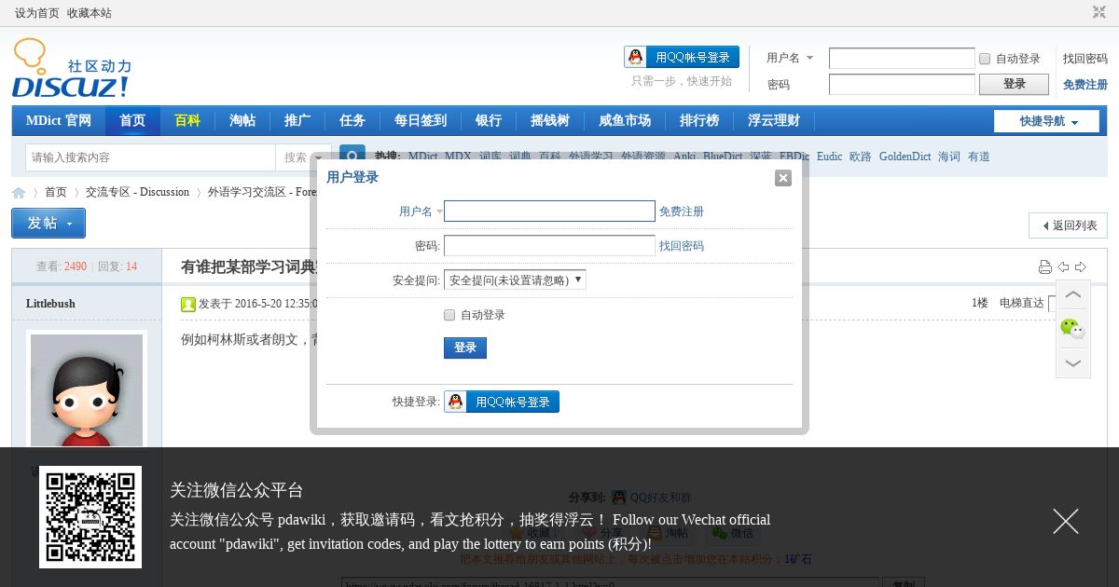1119x587 pixels.
Task: Open the 推广 navigation tab
Action: click(x=297, y=121)
